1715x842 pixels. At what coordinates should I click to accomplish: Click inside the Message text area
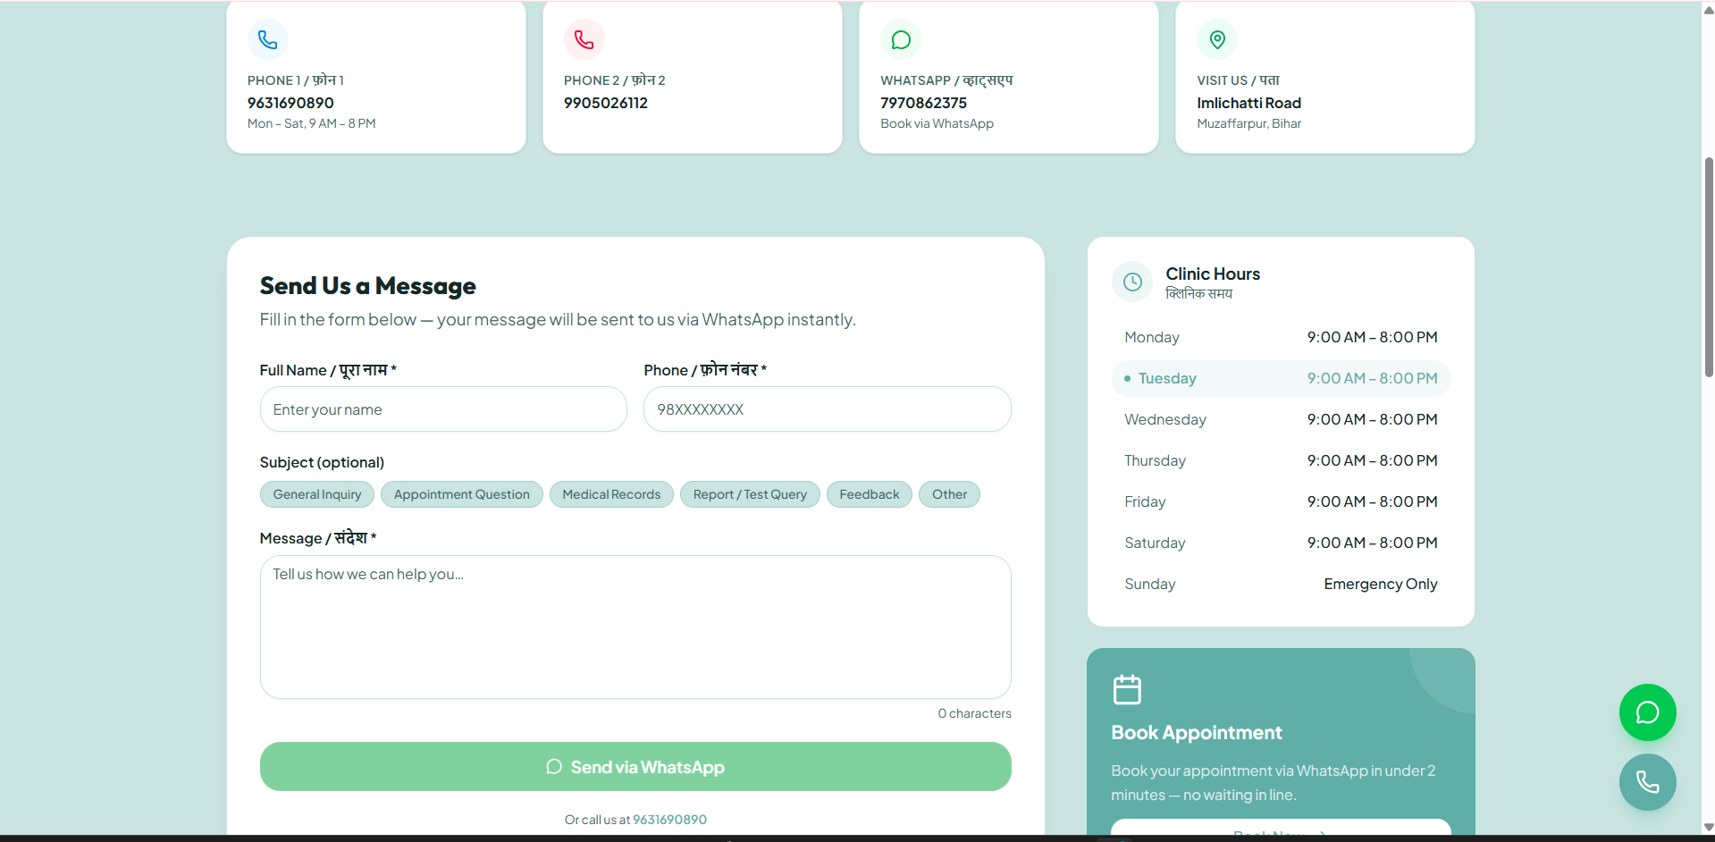(x=635, y=627)
